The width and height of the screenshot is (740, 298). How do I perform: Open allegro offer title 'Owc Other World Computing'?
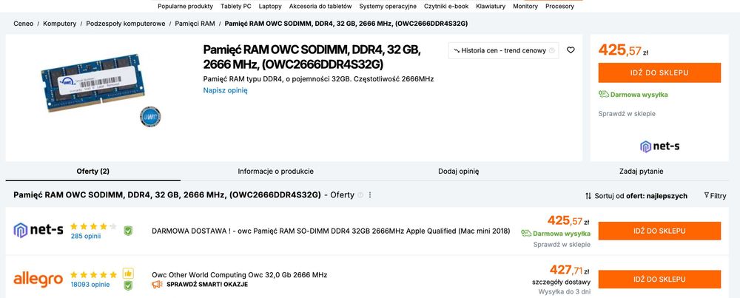(x=239, y=275)
